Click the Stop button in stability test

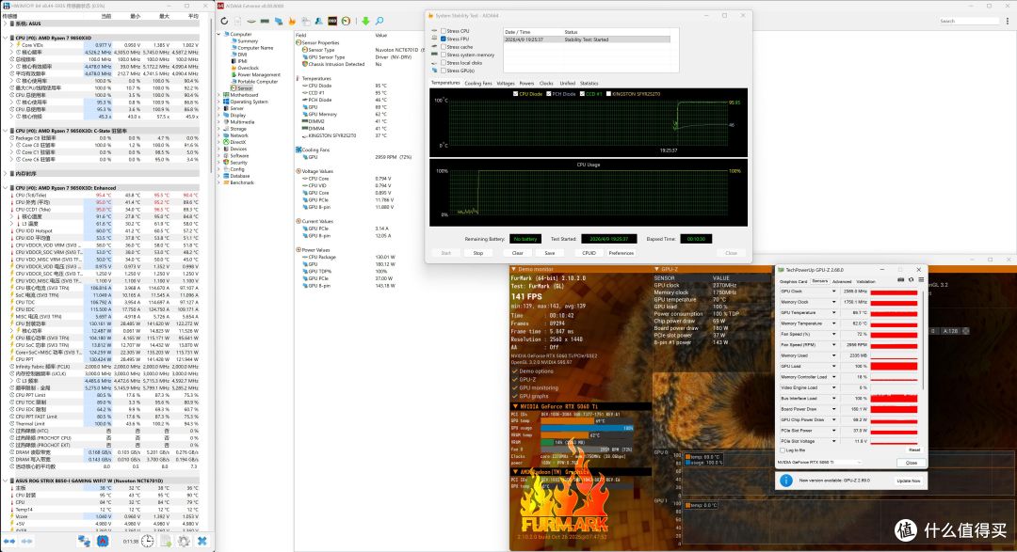coord(478,253)
